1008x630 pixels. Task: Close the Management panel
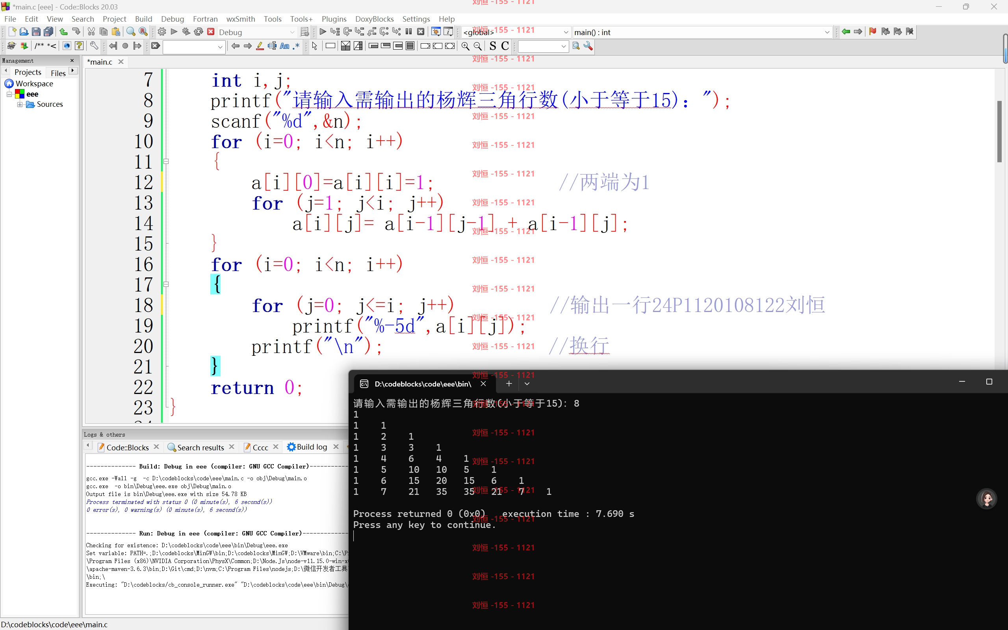click(72, 60)
